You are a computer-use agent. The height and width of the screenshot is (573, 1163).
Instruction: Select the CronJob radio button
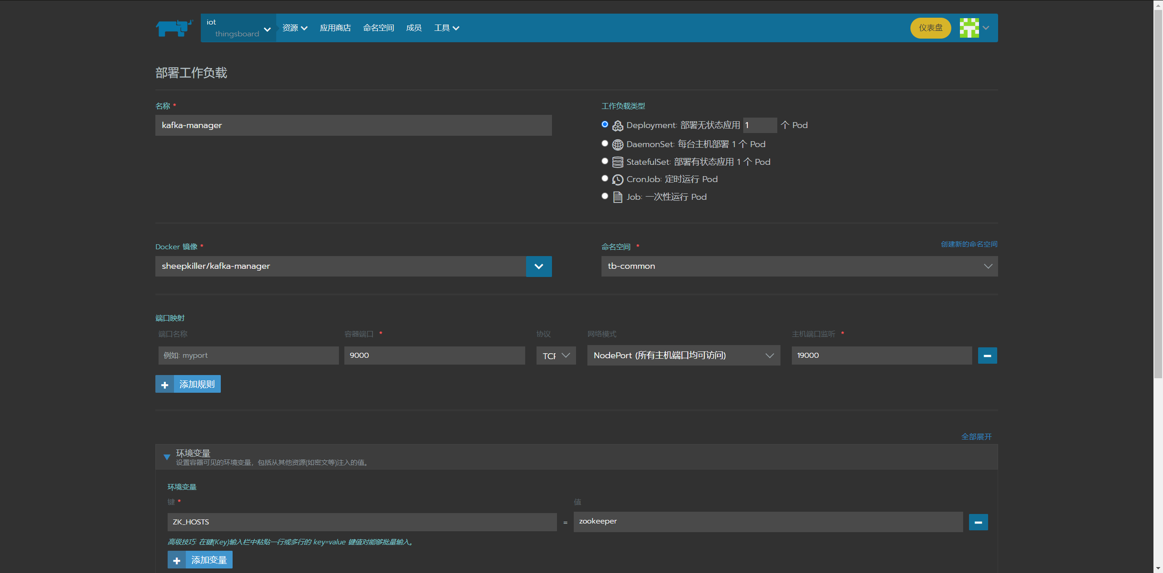point(605,178)
